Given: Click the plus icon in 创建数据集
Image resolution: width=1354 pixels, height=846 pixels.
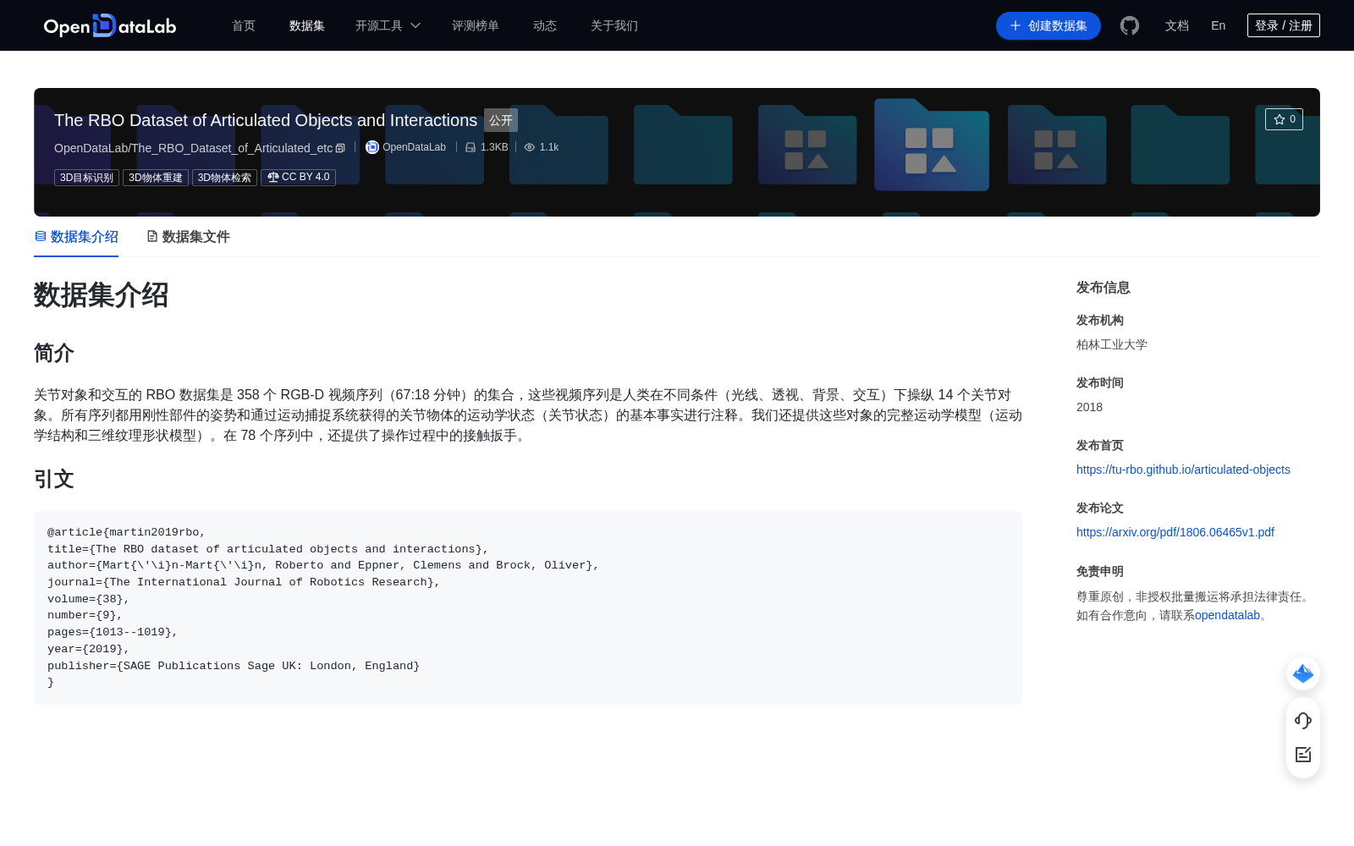Looking at the screenshot, I should (1015, 25).
